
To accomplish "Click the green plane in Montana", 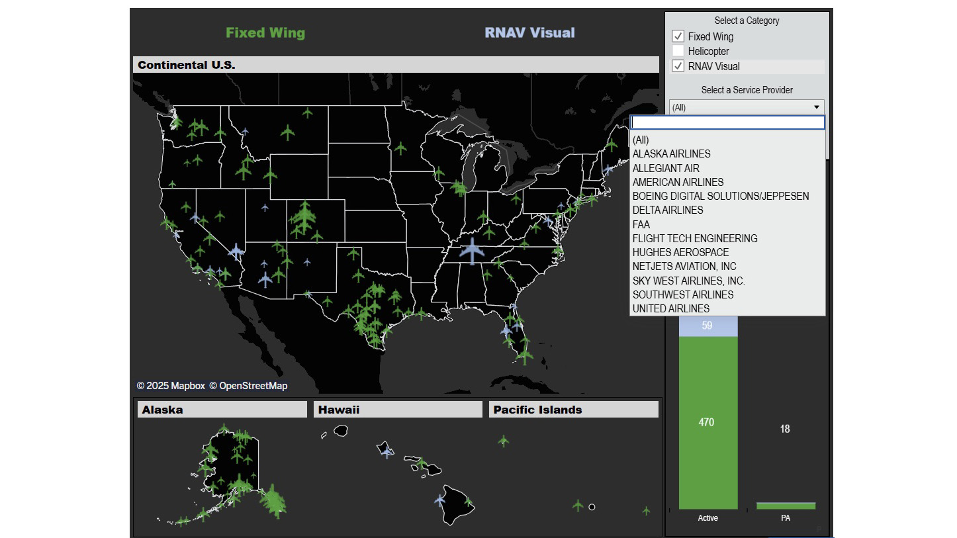I will pos(287,132).
